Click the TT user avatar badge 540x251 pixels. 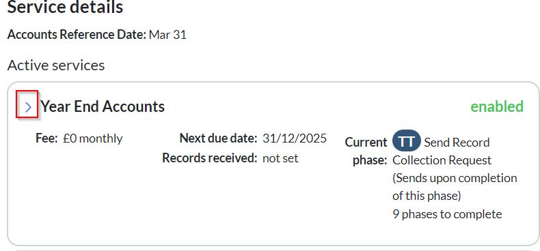click(407, 141)
